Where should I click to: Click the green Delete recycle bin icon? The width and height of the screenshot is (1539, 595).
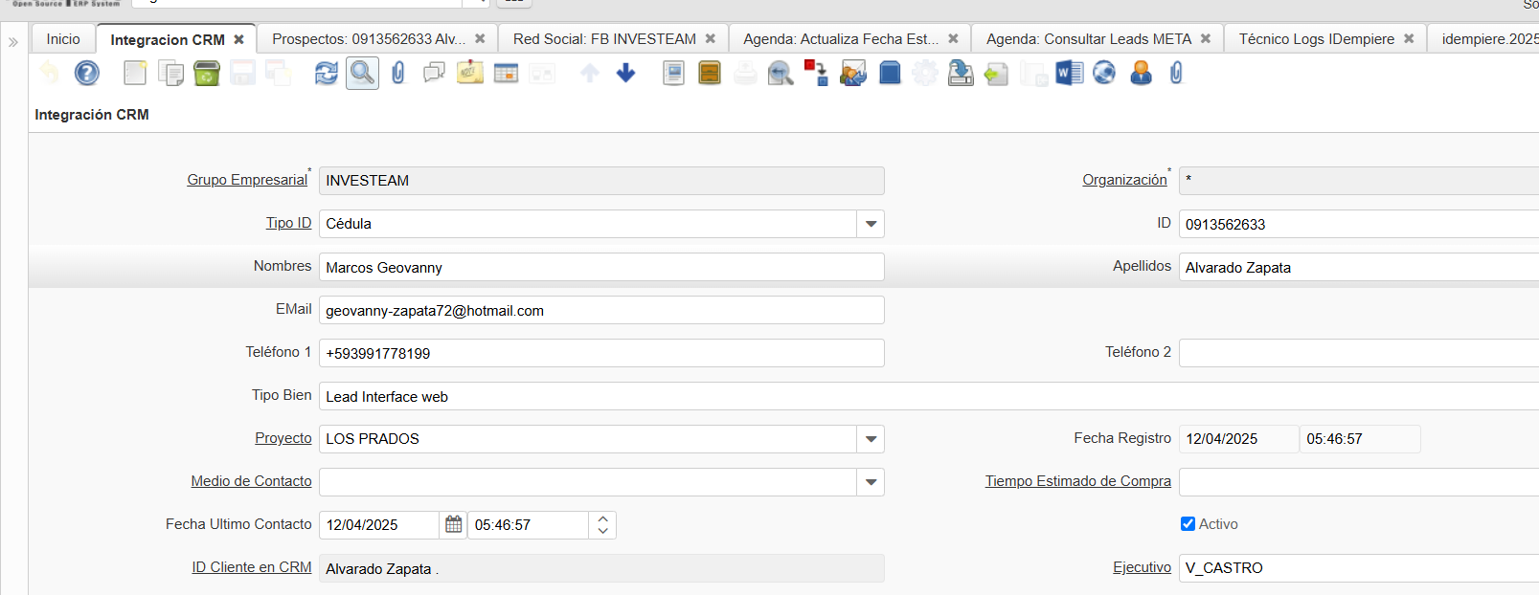pyautogui.click(x=207, y=73)
